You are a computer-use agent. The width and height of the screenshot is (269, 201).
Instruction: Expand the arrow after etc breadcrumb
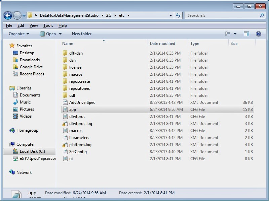click(x=128, y=15)
